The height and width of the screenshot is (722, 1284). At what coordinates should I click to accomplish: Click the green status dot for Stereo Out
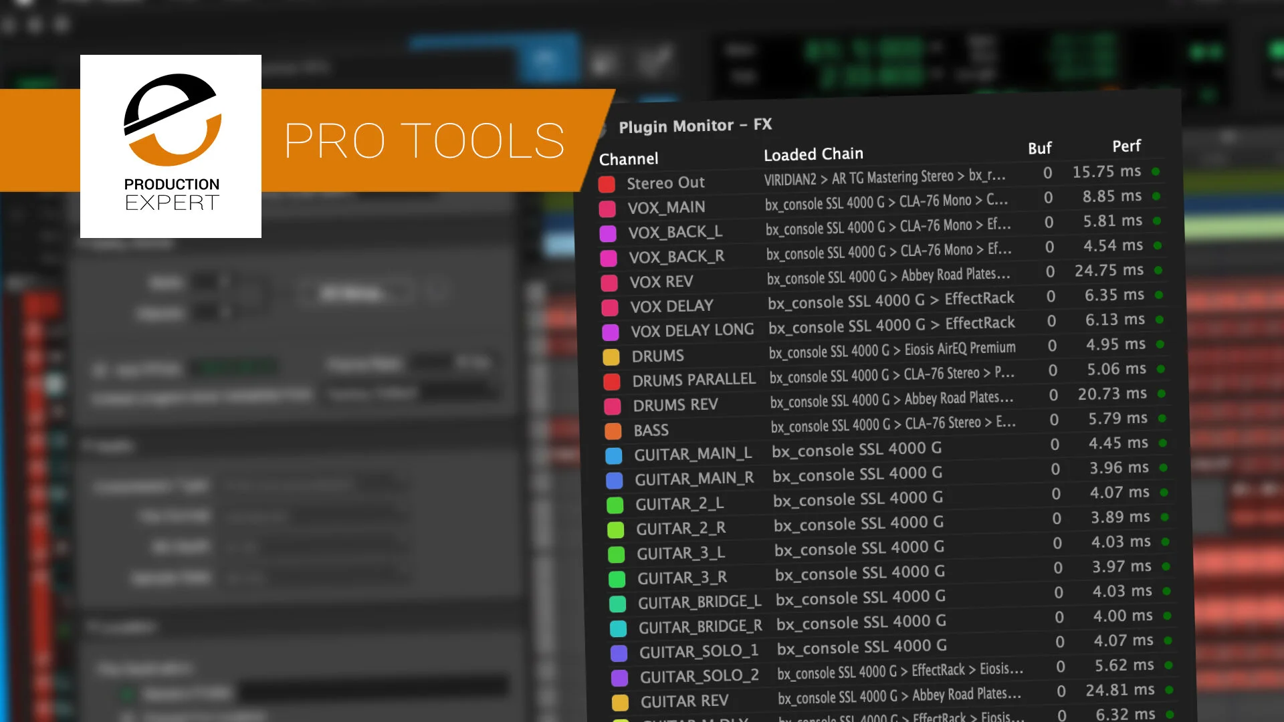tap(1156, 172)
